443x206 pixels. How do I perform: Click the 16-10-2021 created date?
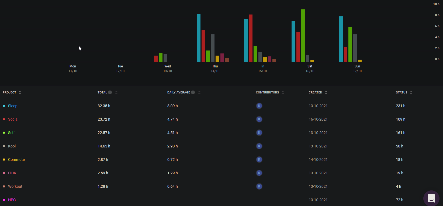click(x=318, y=119)
